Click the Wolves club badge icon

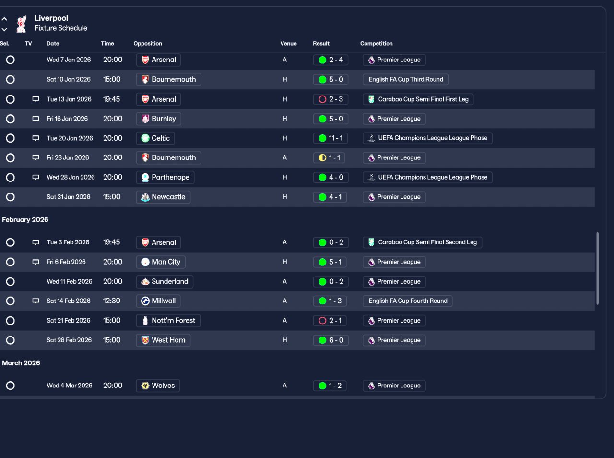click(145, 386)
